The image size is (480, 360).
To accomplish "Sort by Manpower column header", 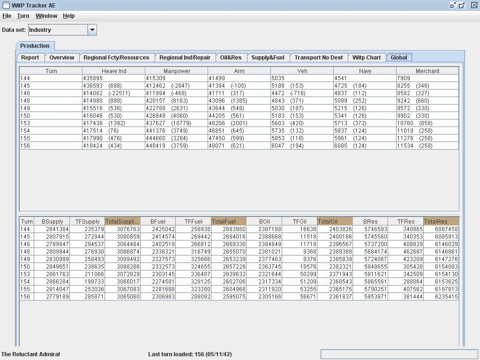I will [177, 71].
